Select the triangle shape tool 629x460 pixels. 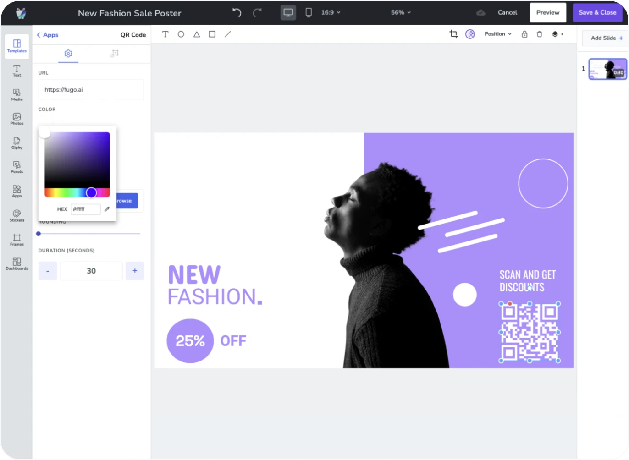tap(197, 34)
